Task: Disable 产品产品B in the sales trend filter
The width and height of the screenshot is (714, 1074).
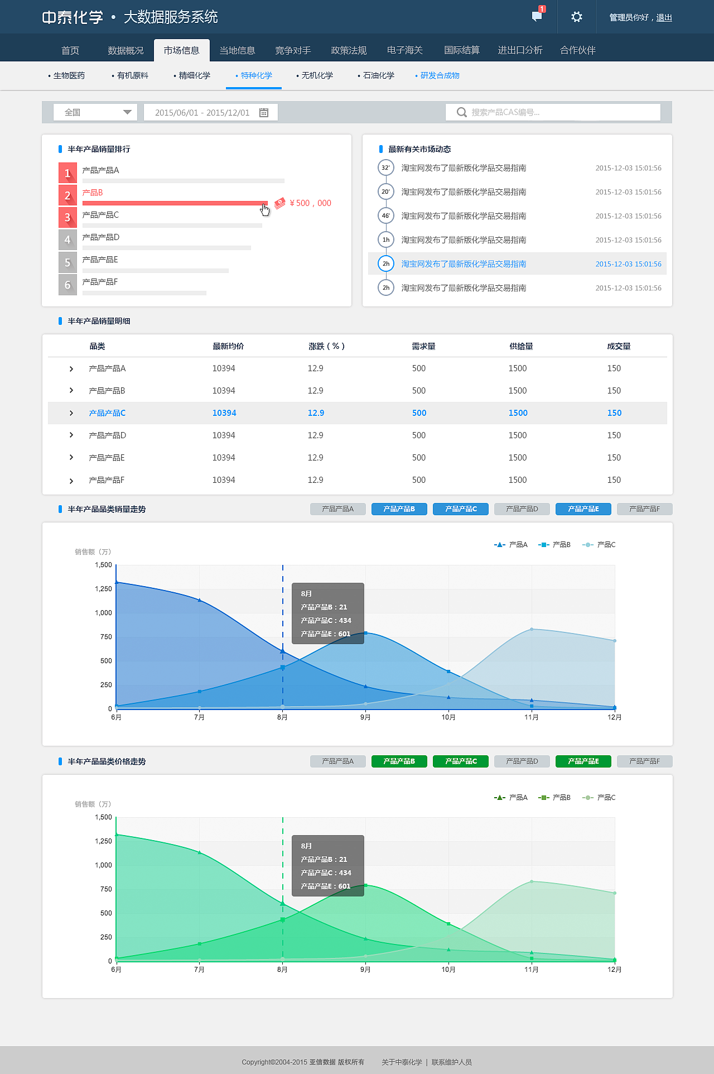Action: point(399,509)
